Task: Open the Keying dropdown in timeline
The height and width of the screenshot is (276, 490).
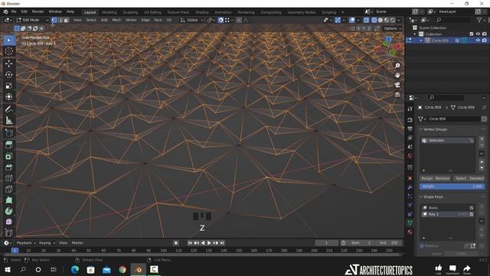Action: [x=47, y=243]
